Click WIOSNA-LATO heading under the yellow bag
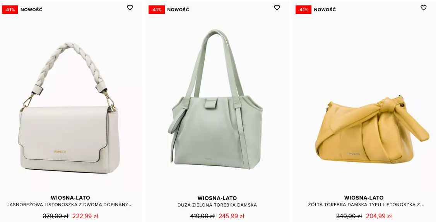436x222 pixels. tap(364, 198)
